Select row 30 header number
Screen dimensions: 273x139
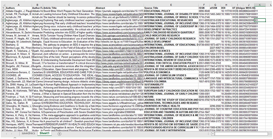3,97
